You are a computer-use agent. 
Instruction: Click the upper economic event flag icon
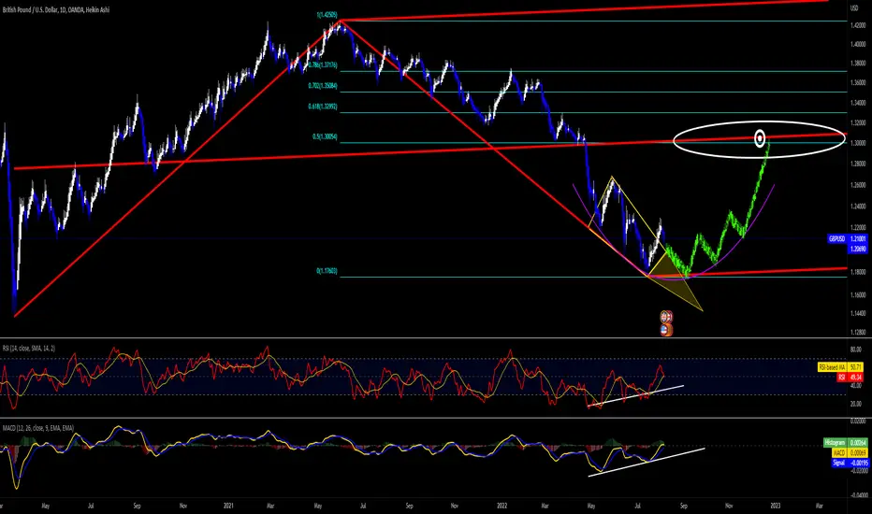coord(665,318)
